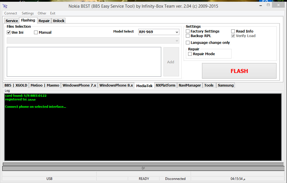Screen dimensions: 287x183
Task: Click the Disconnected status entry
Action: [x=175, y=178]
